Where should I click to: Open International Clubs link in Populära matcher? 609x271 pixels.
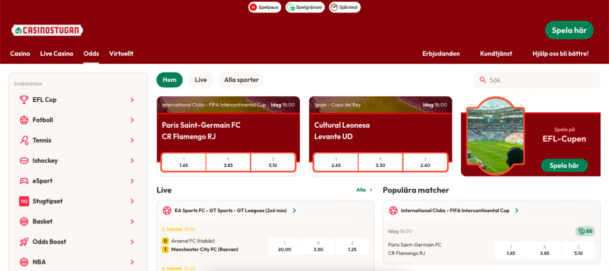pyautogui.click(x=455, y=210)
